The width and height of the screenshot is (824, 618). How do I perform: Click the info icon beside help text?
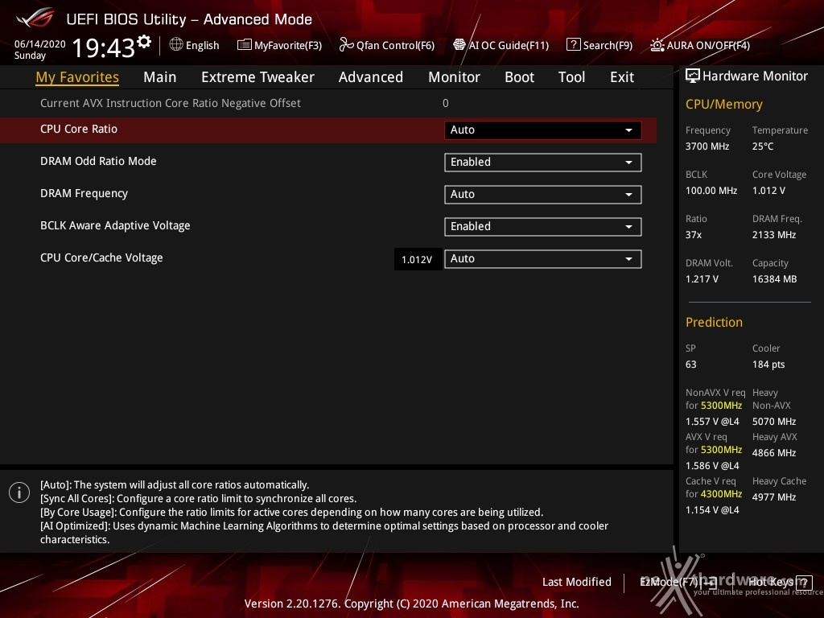(x=19, y=492)
